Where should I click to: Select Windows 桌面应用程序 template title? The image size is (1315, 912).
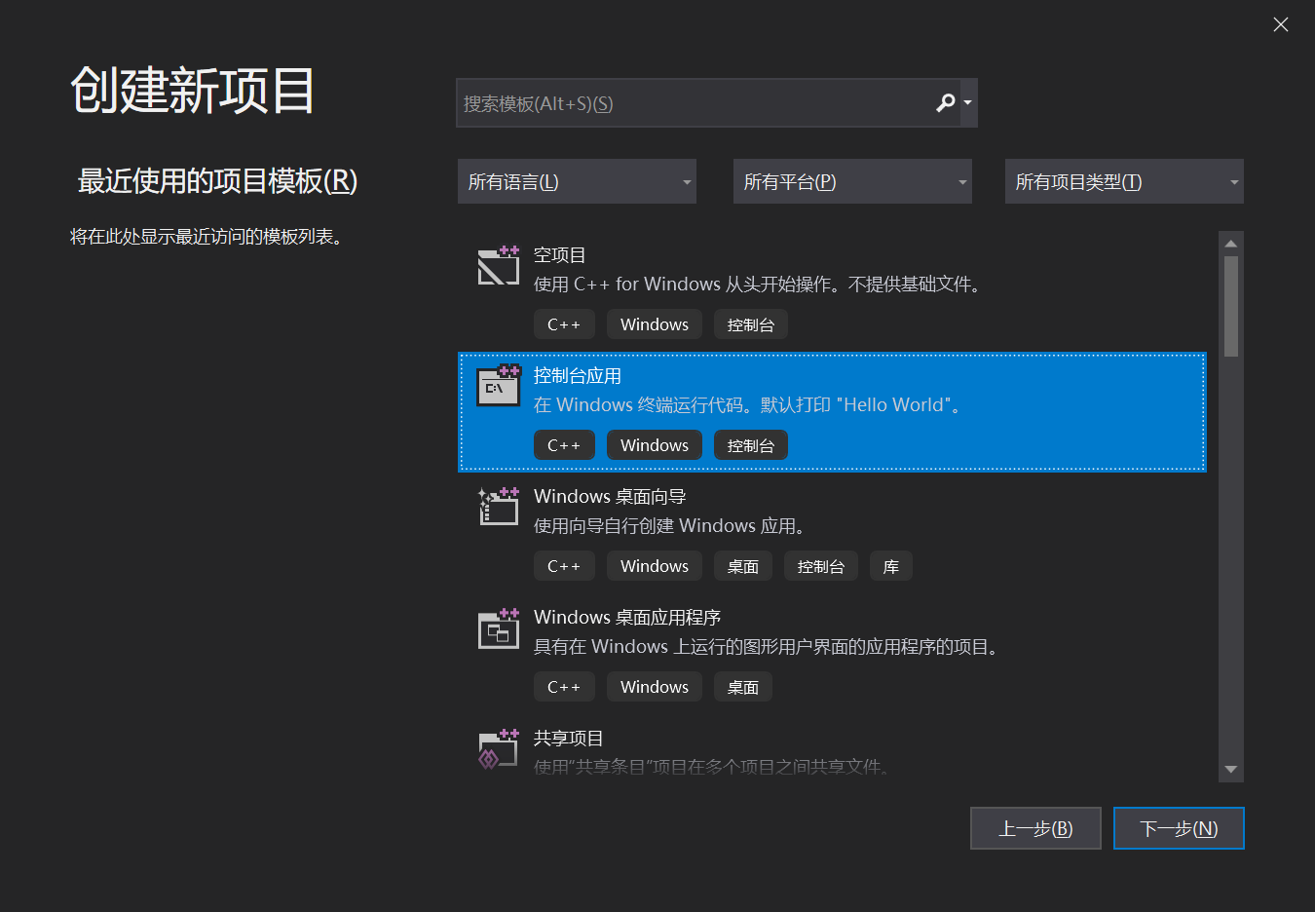click(627, 618)
